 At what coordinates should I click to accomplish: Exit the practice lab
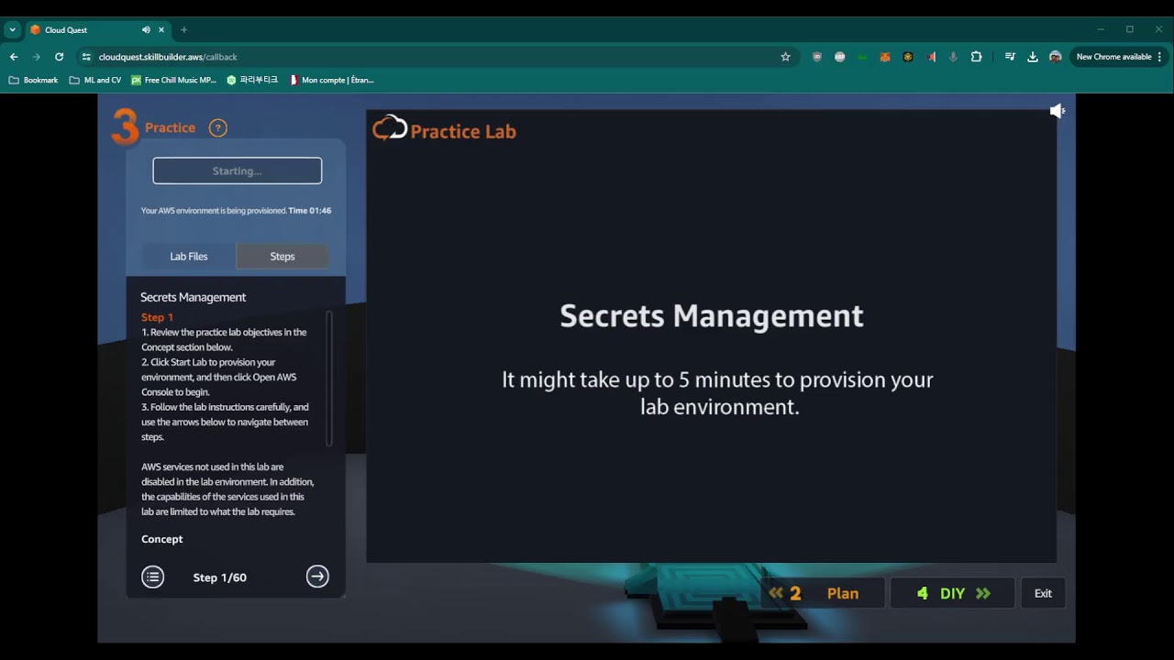1043,593
